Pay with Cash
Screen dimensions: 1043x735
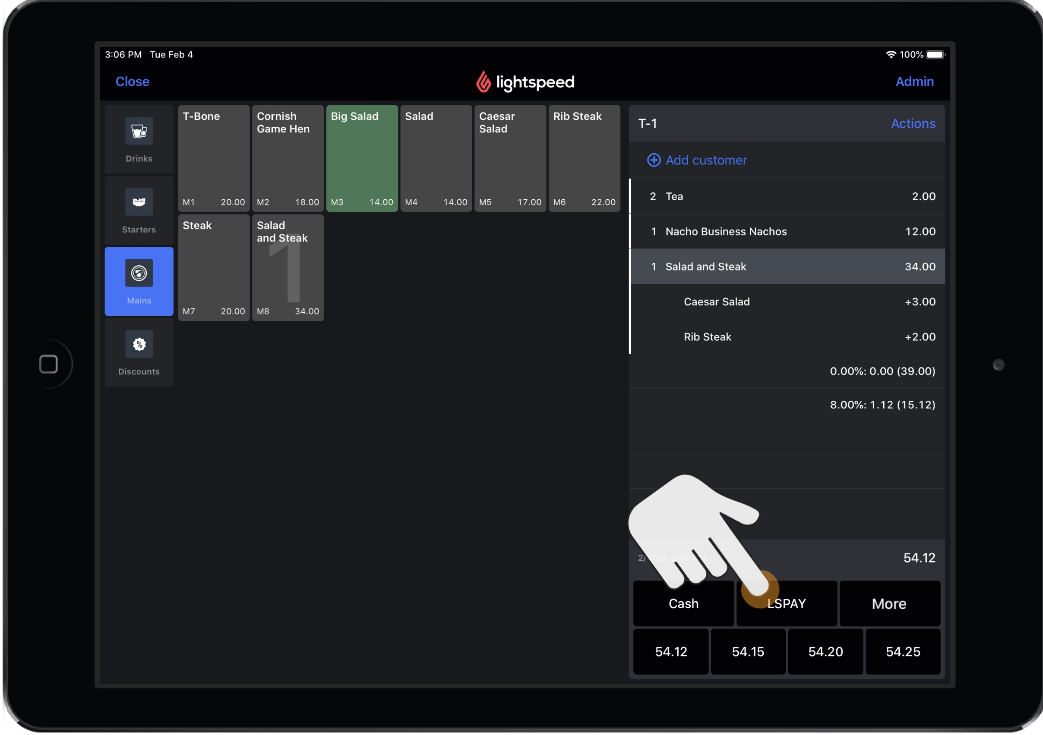pos(683,604)
